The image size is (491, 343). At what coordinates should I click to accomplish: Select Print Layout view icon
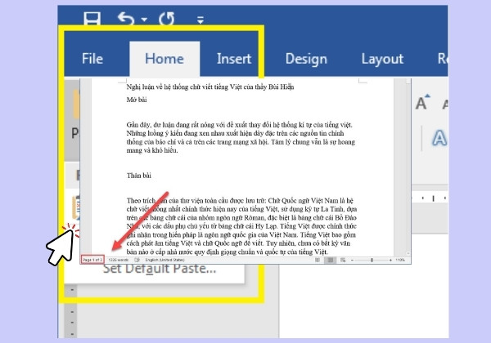click(x=330, y=260)
